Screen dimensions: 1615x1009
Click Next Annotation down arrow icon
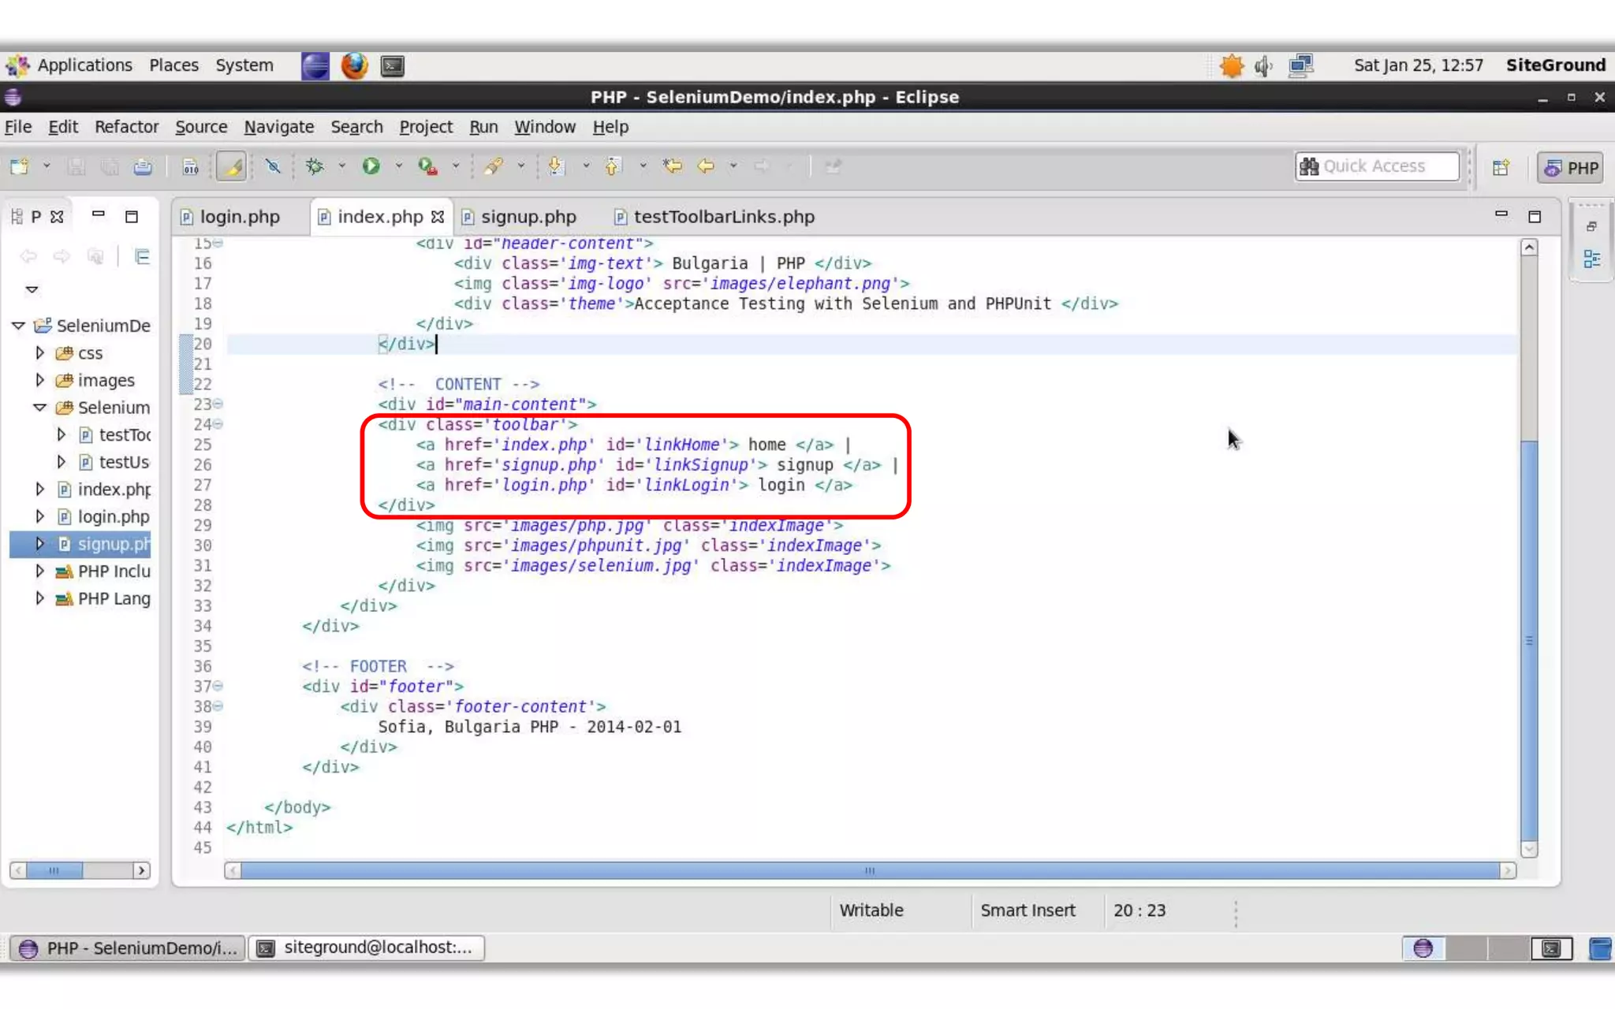tap(556, 166)
